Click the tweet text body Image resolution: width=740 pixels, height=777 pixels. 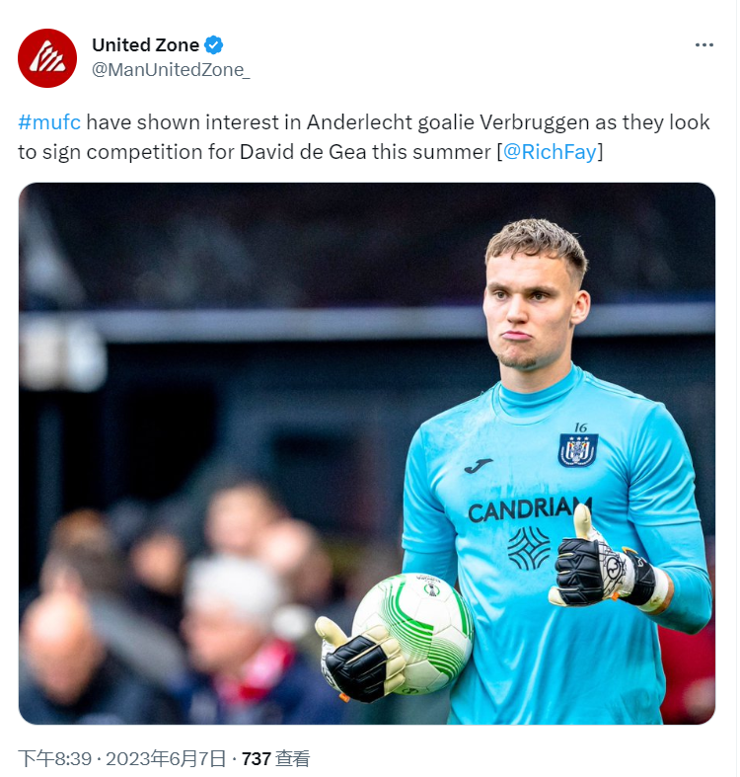click(x=364, y=137)
